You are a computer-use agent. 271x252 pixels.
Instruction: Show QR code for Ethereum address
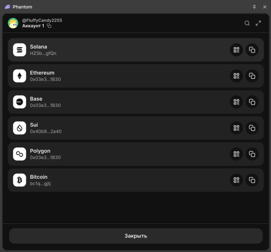[236, 76]
